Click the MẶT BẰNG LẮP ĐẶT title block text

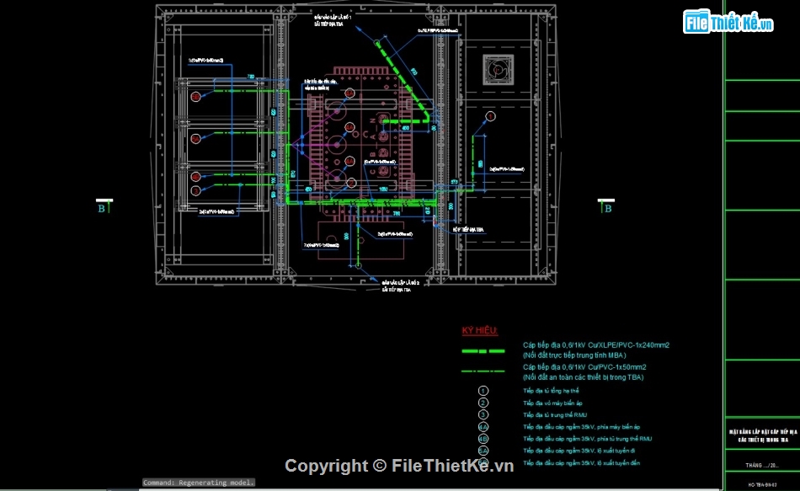click(x=764, y=431)
